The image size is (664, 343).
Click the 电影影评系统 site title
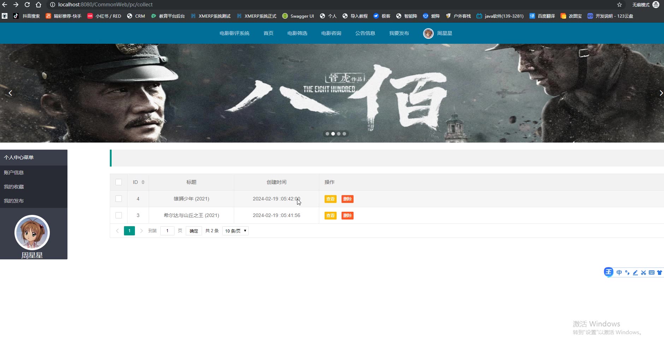235,33
